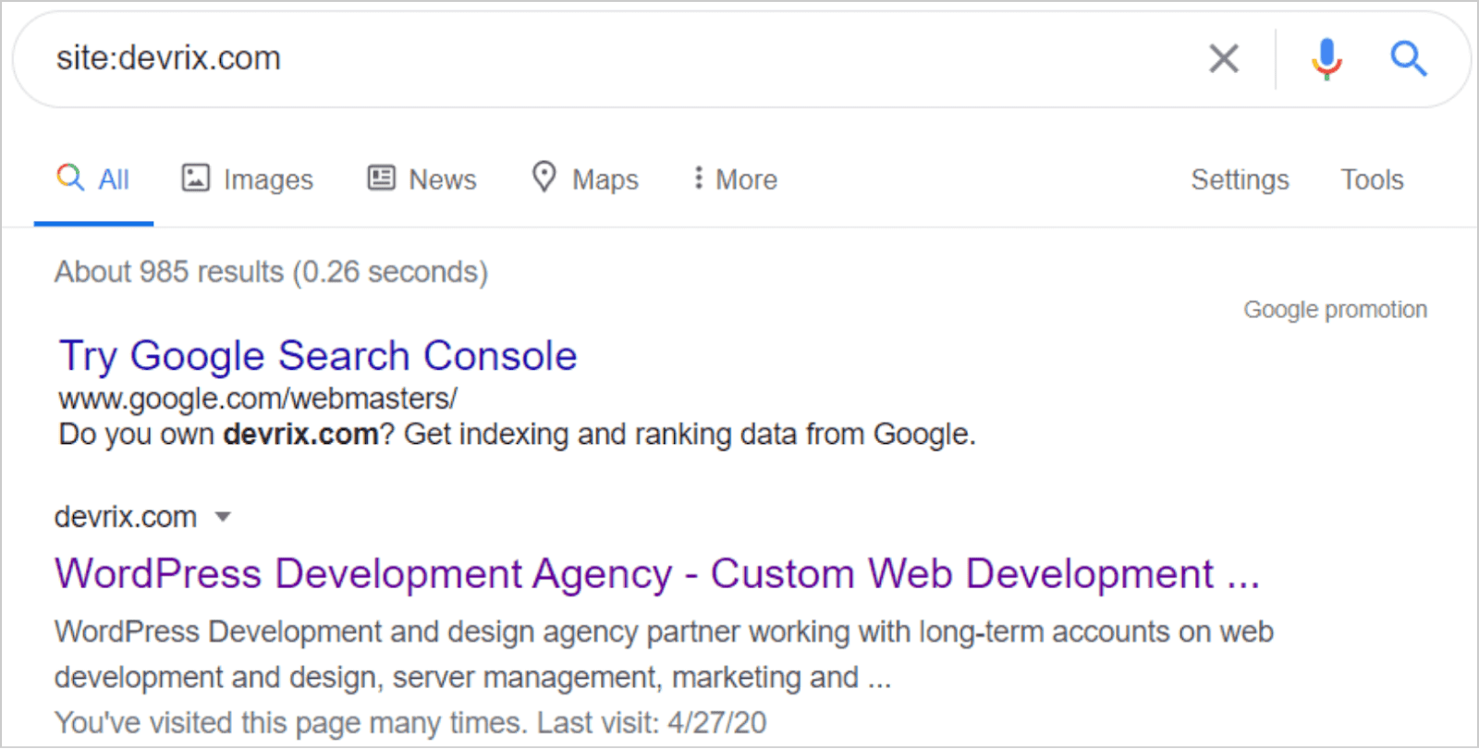Screen dimensions: 1479x749
Task: Click the colorful magnifier icon beside All
Action: 70,177
